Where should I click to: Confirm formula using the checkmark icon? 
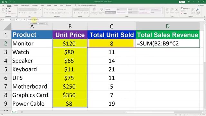click(x=21, y=20)
